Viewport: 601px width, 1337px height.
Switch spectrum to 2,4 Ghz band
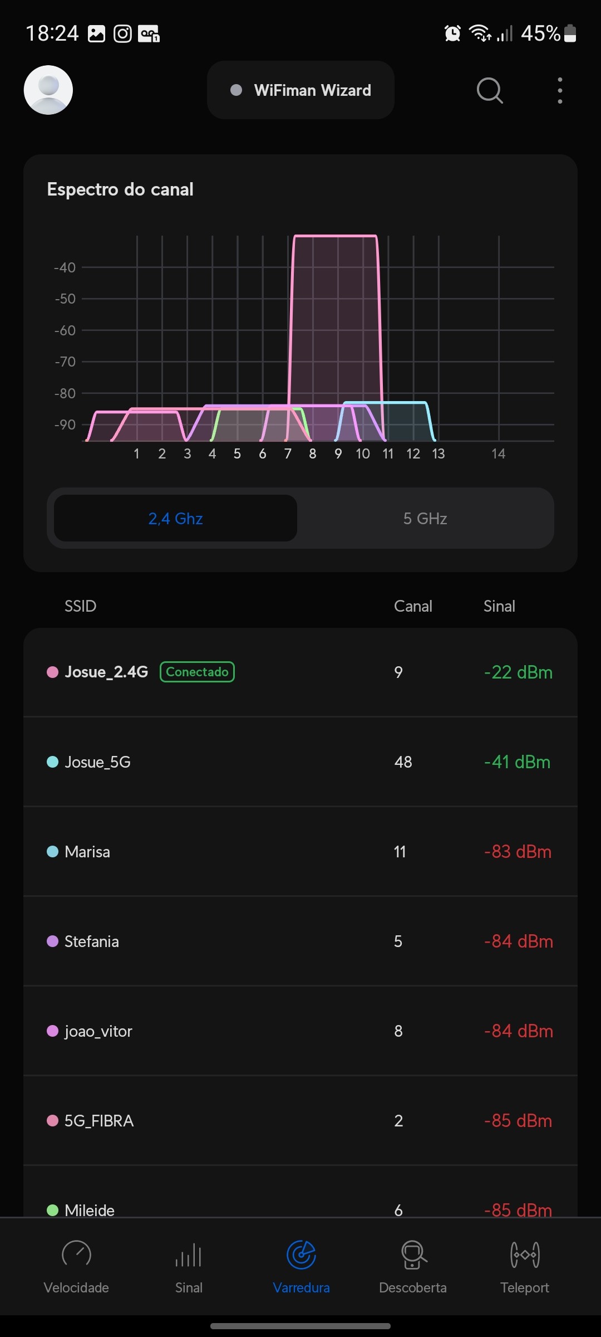click(175, 519)
